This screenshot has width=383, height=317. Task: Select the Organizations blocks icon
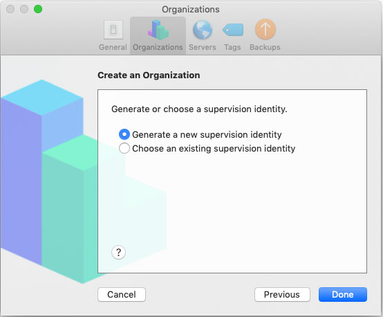(158, 30)
